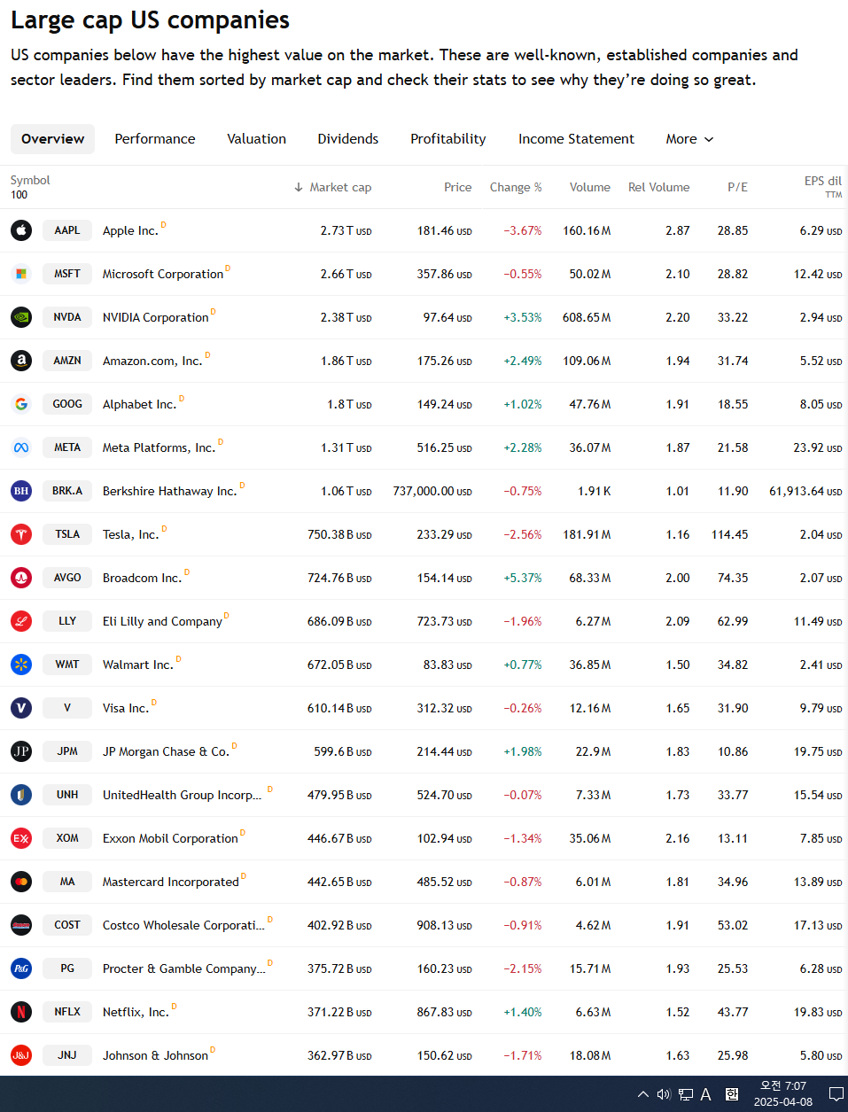Click the Visa logo icon
This screenshot has height=1112, width=848.
[21, 708]
